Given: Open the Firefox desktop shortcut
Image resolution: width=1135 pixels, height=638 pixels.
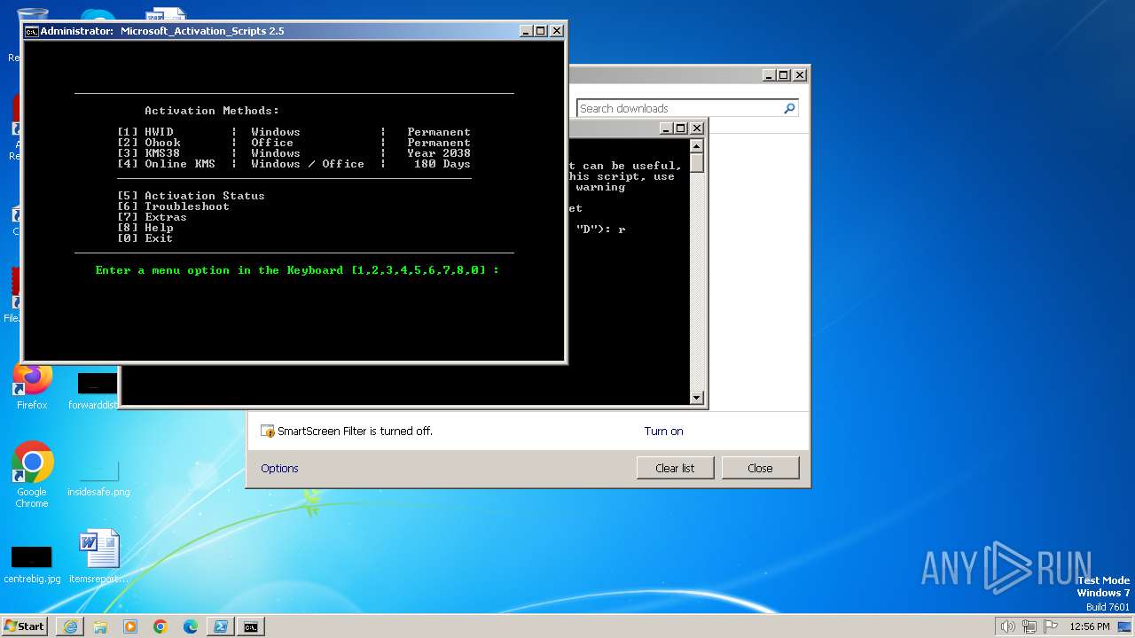Looking at the screenshot, I should pos(32,386).
